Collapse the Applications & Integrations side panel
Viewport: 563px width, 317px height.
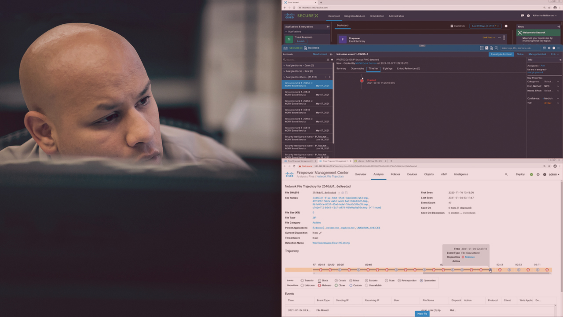pyautogui.click(x=328, y=27)
